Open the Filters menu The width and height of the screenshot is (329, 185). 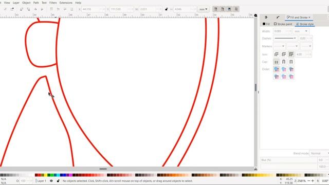[53, 3]
